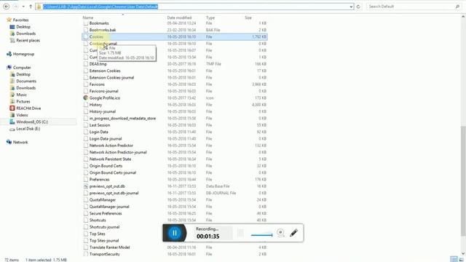This screenshot has height=262, width=466.
Task: Select the DEA8.tmp file
Action: (98, 64)
